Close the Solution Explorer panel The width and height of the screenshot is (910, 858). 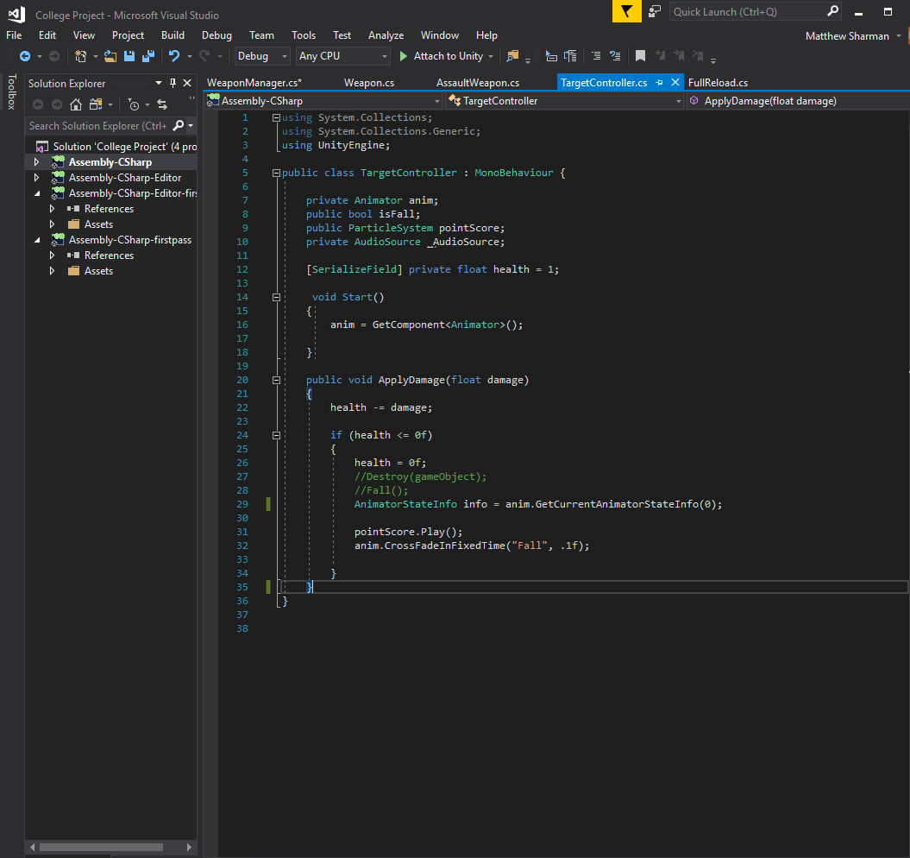click(187, 83)
